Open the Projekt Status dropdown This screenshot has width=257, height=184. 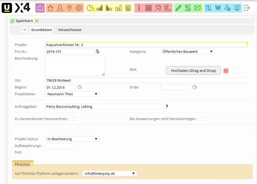coord(72,139)
